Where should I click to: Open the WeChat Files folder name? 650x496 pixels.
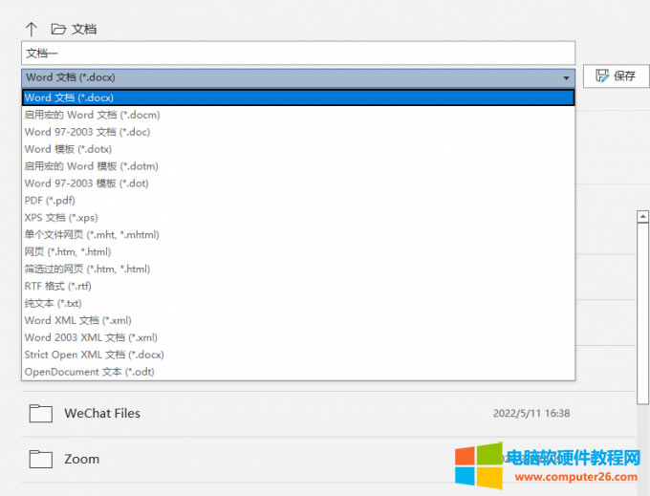[102, 413]
